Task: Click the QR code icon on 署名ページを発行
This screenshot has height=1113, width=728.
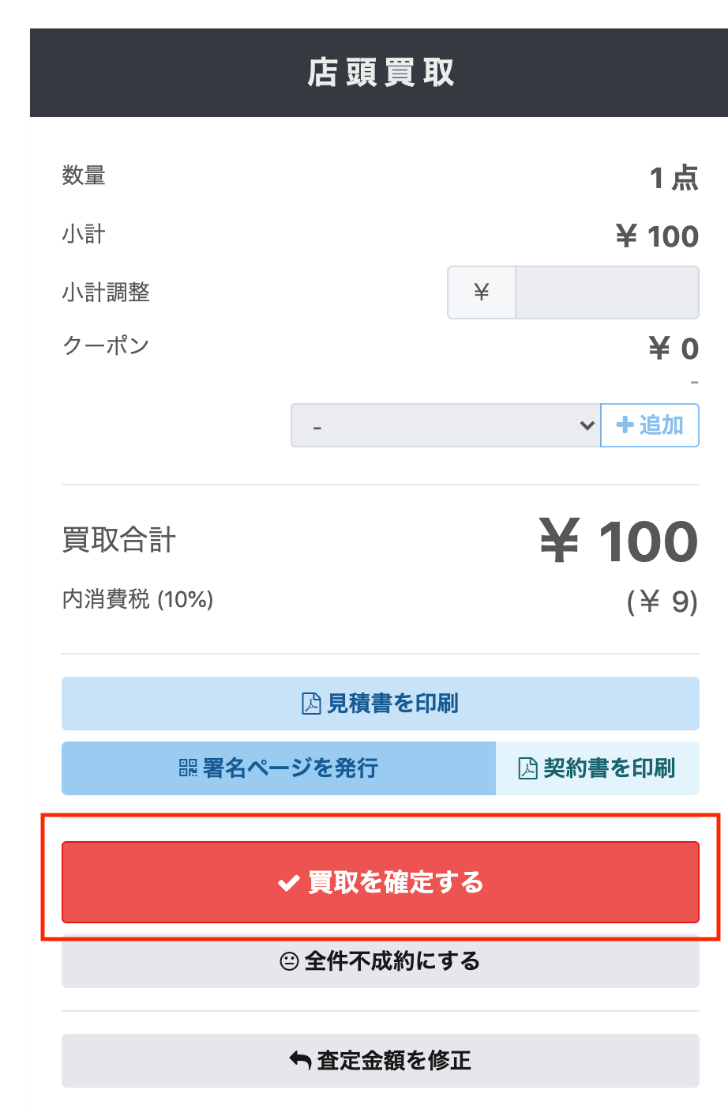Action: coord(188,768)
